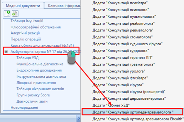Choose Додати "Консультації уролога"

[119, 71]
